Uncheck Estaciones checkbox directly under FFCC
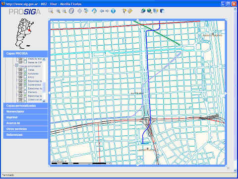Image resolution: width=238 pixels, height=179 pixels. click(x=25, y=81)
